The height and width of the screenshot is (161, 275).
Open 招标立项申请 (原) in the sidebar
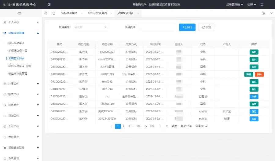[20, 66]
